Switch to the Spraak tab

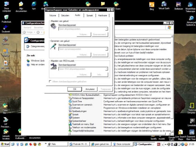[x=90, y=15]
